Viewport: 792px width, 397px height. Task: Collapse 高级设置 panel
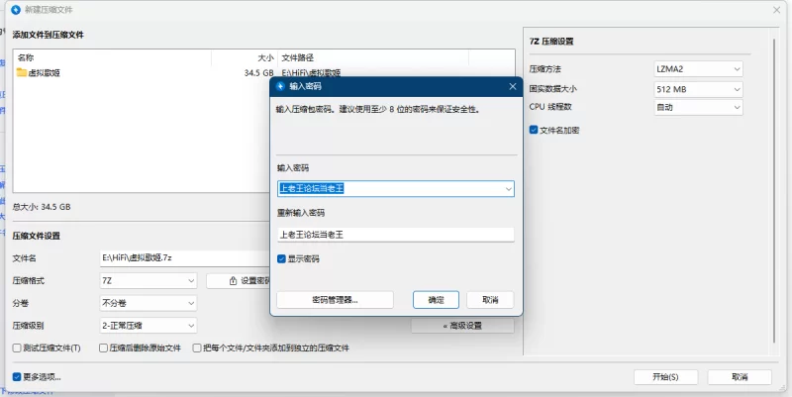click(462, 326)
